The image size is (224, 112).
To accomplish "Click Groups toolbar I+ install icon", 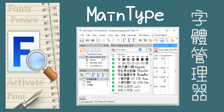I will [x=94, y=74].
